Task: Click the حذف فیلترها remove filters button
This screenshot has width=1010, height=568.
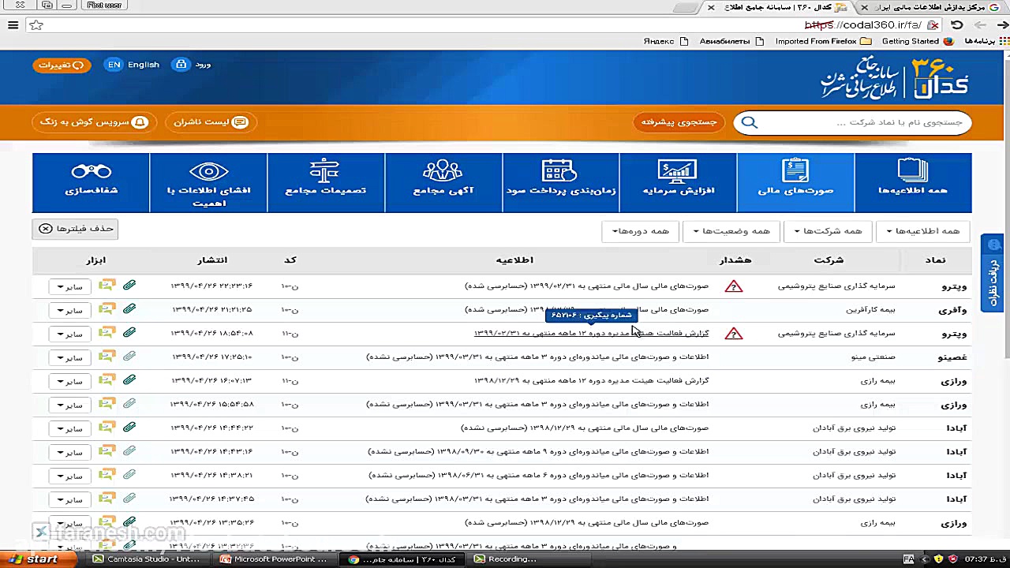Action: (x=74, y=228)
